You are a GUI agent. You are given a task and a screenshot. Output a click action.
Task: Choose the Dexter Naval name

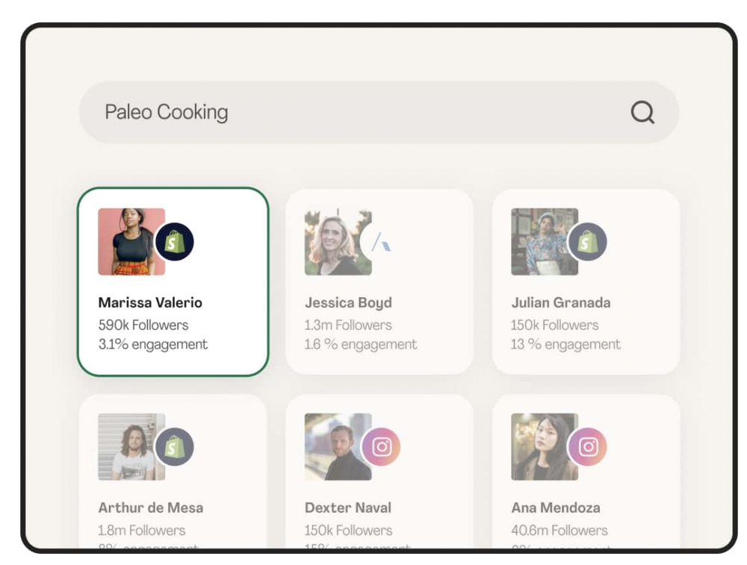coord(347,508)
